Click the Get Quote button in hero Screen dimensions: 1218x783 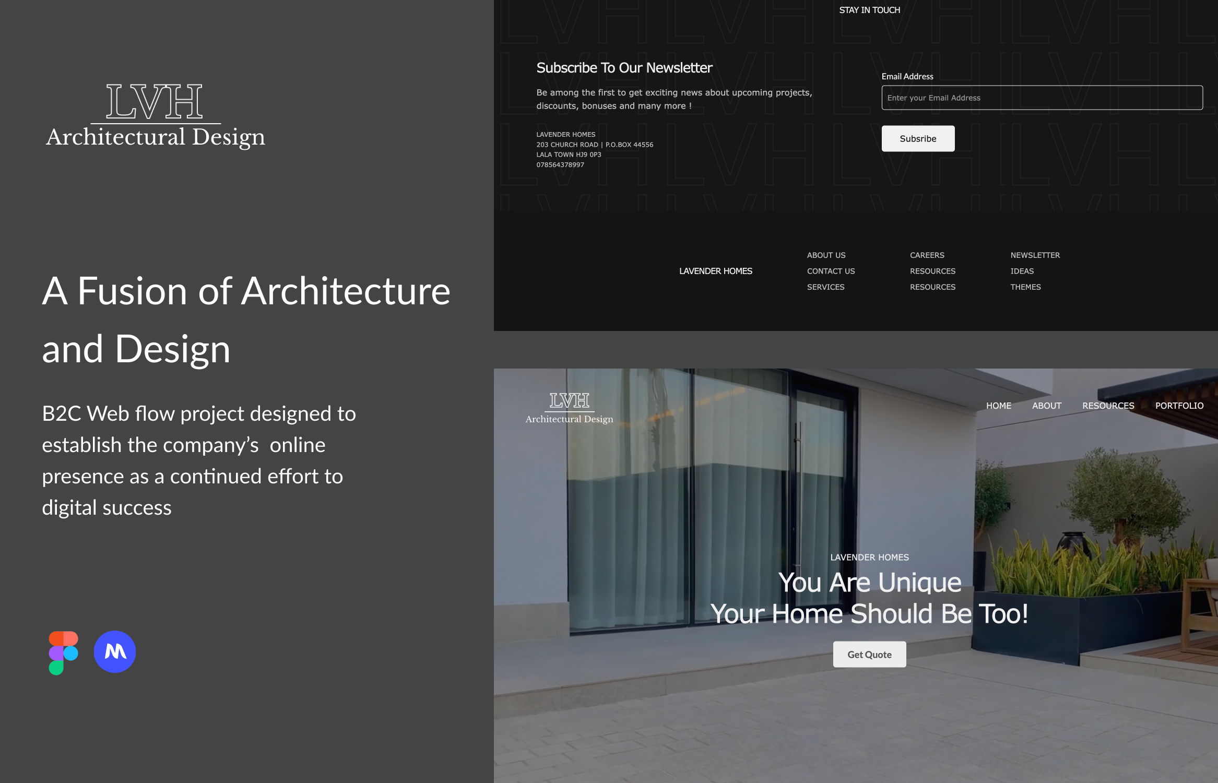[x=870, y=654]
